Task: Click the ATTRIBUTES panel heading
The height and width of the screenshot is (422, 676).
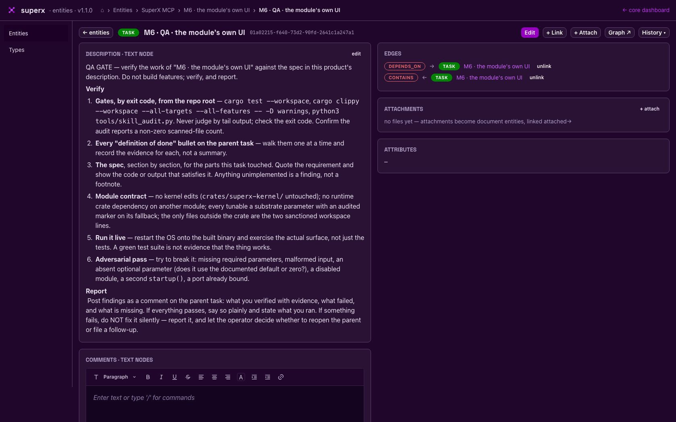Action: [400, 150]
